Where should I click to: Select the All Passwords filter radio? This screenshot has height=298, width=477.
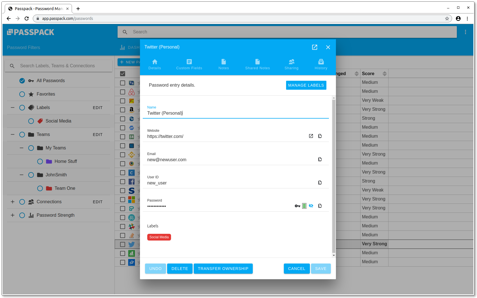(22, 81)
